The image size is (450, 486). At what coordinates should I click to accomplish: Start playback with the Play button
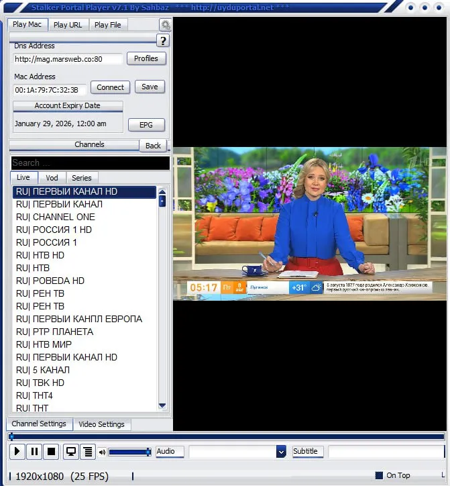[17, 451]
